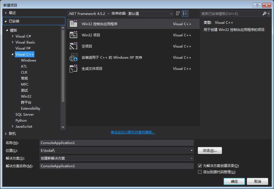274x189 pixels.
Task: Select the Windows subcategory
Action: (x=28, y=60)
